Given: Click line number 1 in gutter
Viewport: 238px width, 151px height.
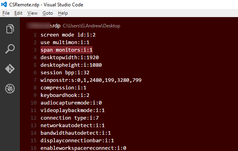Looking at the screenshot, I should (x=35, y=35).
